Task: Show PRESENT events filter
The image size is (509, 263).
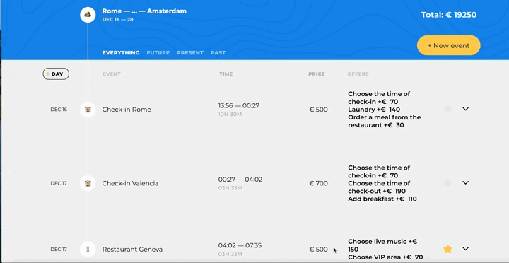Action: pos(190,52)
